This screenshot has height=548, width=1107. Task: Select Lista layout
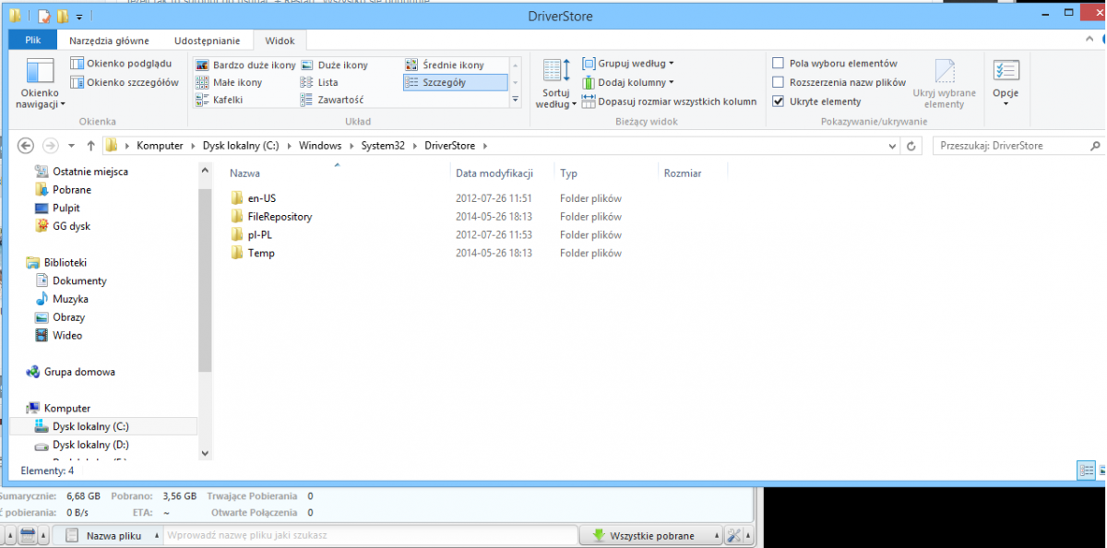[x=319, y=82]
